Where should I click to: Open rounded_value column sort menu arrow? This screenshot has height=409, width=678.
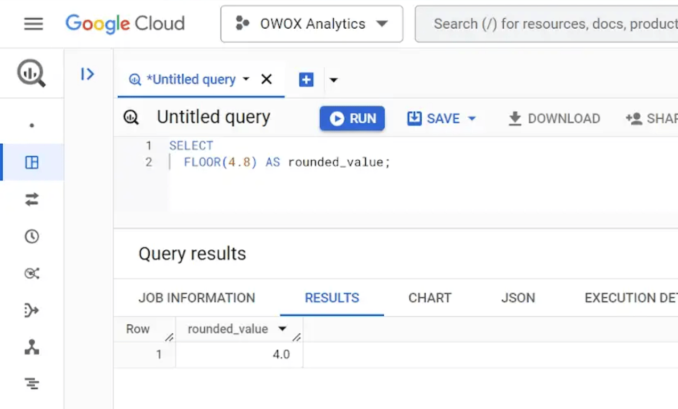282,329
